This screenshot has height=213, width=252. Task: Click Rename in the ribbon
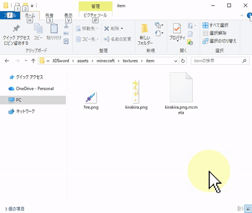click(x=118, y=39)
